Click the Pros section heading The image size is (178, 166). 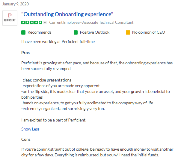point(25,53)
